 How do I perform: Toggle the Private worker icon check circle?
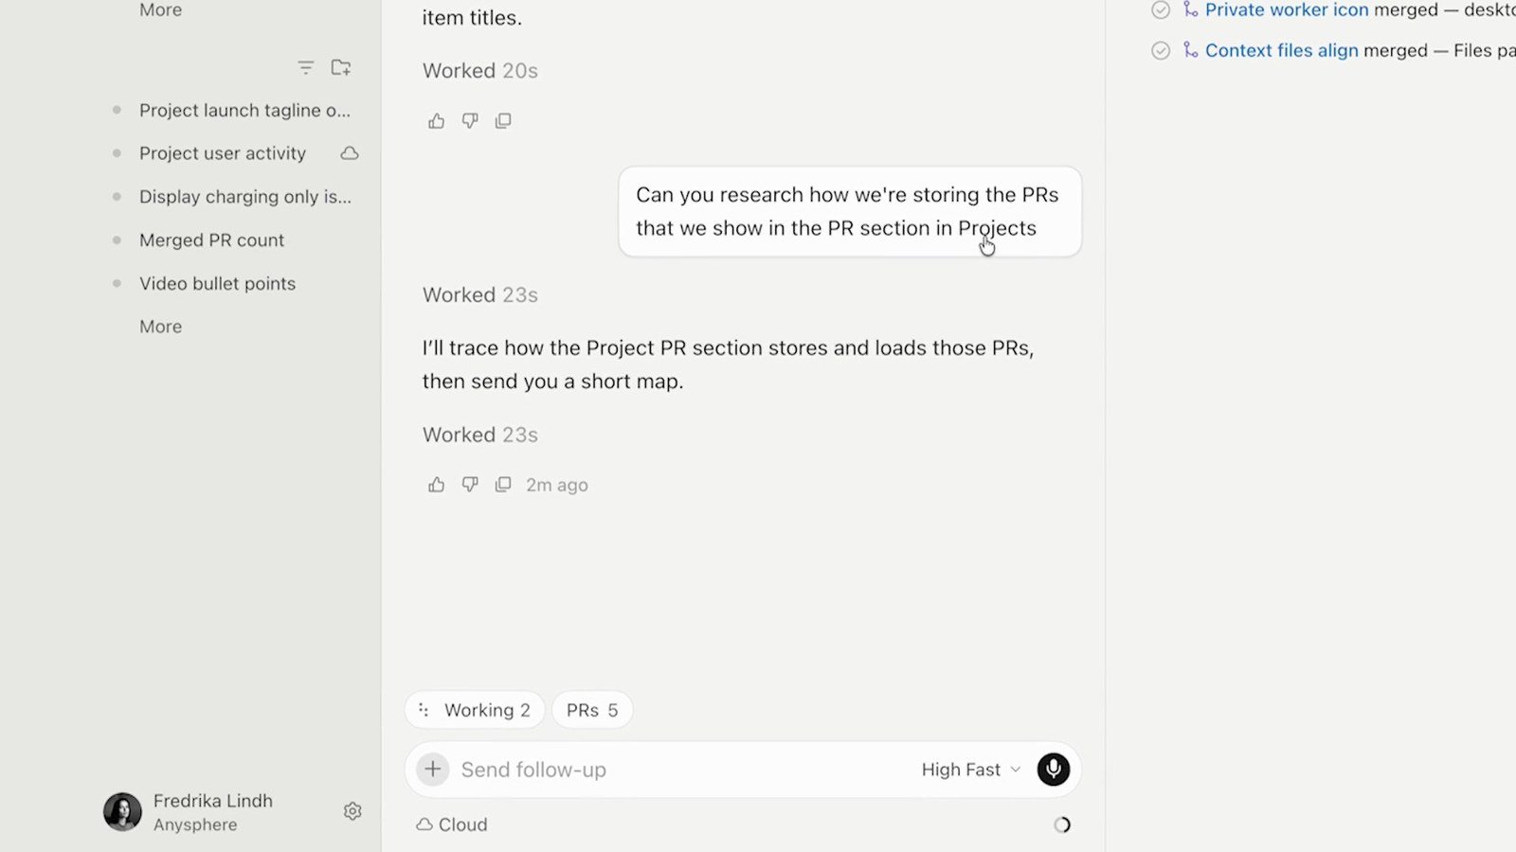[1161, 10]
